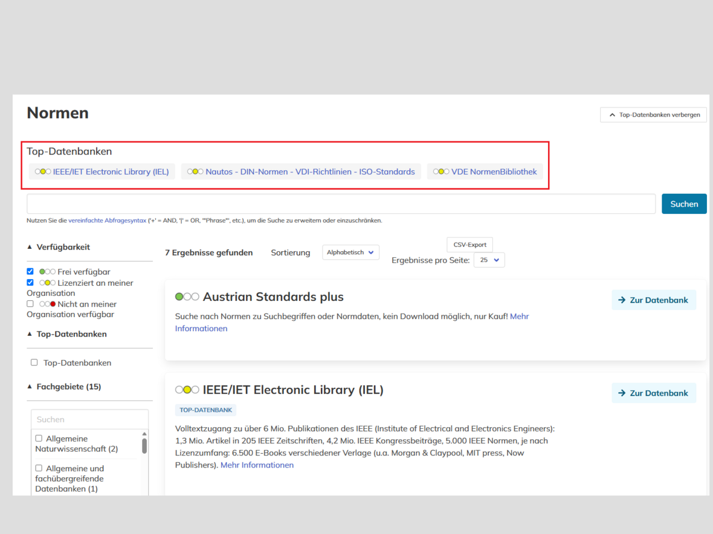The width and height of the screenshot is (713, 534).
Task: Open the Ergebnisse pro Seite 25 dropdown
Action: [x=489, y=260]
